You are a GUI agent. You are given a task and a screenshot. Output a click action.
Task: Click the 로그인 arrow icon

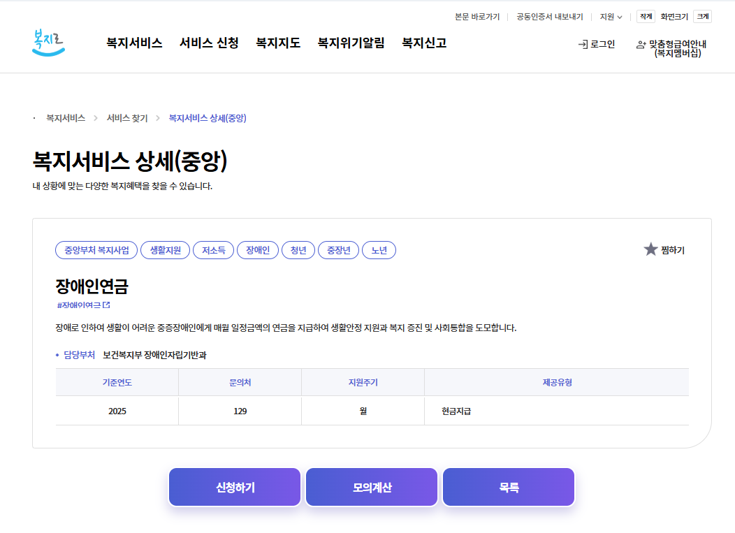[582, 44]
